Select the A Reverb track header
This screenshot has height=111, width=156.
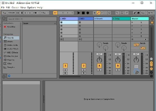pos(103,19)
